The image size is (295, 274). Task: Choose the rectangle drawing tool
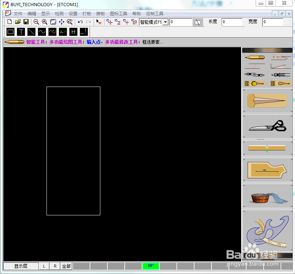pyautogui.click(x=10, y=32)
